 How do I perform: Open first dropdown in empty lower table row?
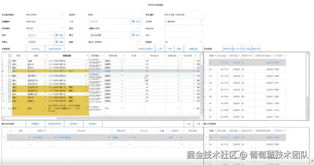[29, 144]
